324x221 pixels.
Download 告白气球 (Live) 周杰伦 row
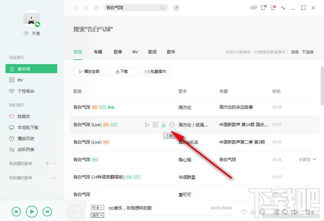click(164, 125)
